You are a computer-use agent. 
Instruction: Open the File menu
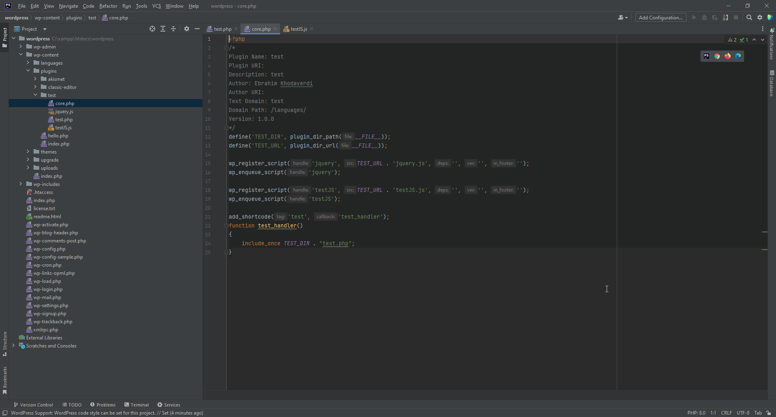(22, 6)
